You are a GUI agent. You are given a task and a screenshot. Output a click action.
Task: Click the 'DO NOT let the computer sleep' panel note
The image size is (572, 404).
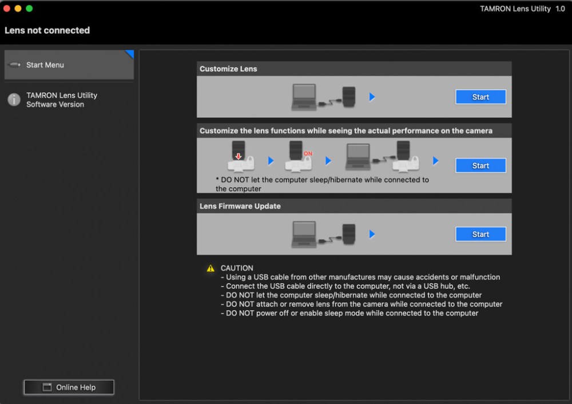coord(322,184)
